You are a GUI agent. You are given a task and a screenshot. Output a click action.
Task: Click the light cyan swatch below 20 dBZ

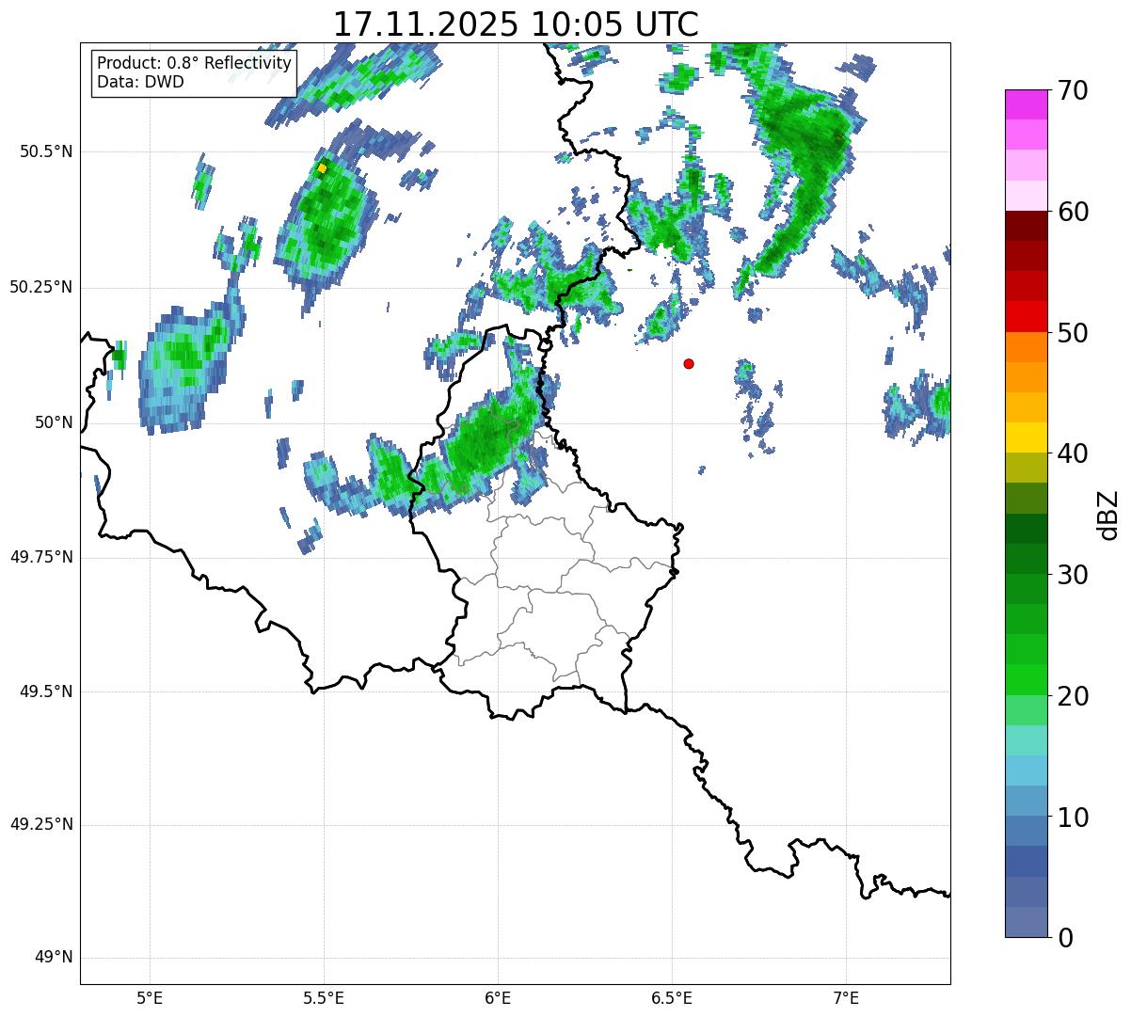click(1027, 740)
